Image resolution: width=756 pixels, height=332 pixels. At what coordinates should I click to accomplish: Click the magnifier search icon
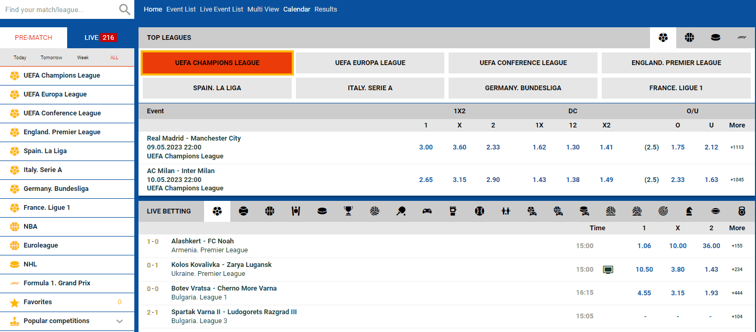pyautogui.click(x=124, y=9)
